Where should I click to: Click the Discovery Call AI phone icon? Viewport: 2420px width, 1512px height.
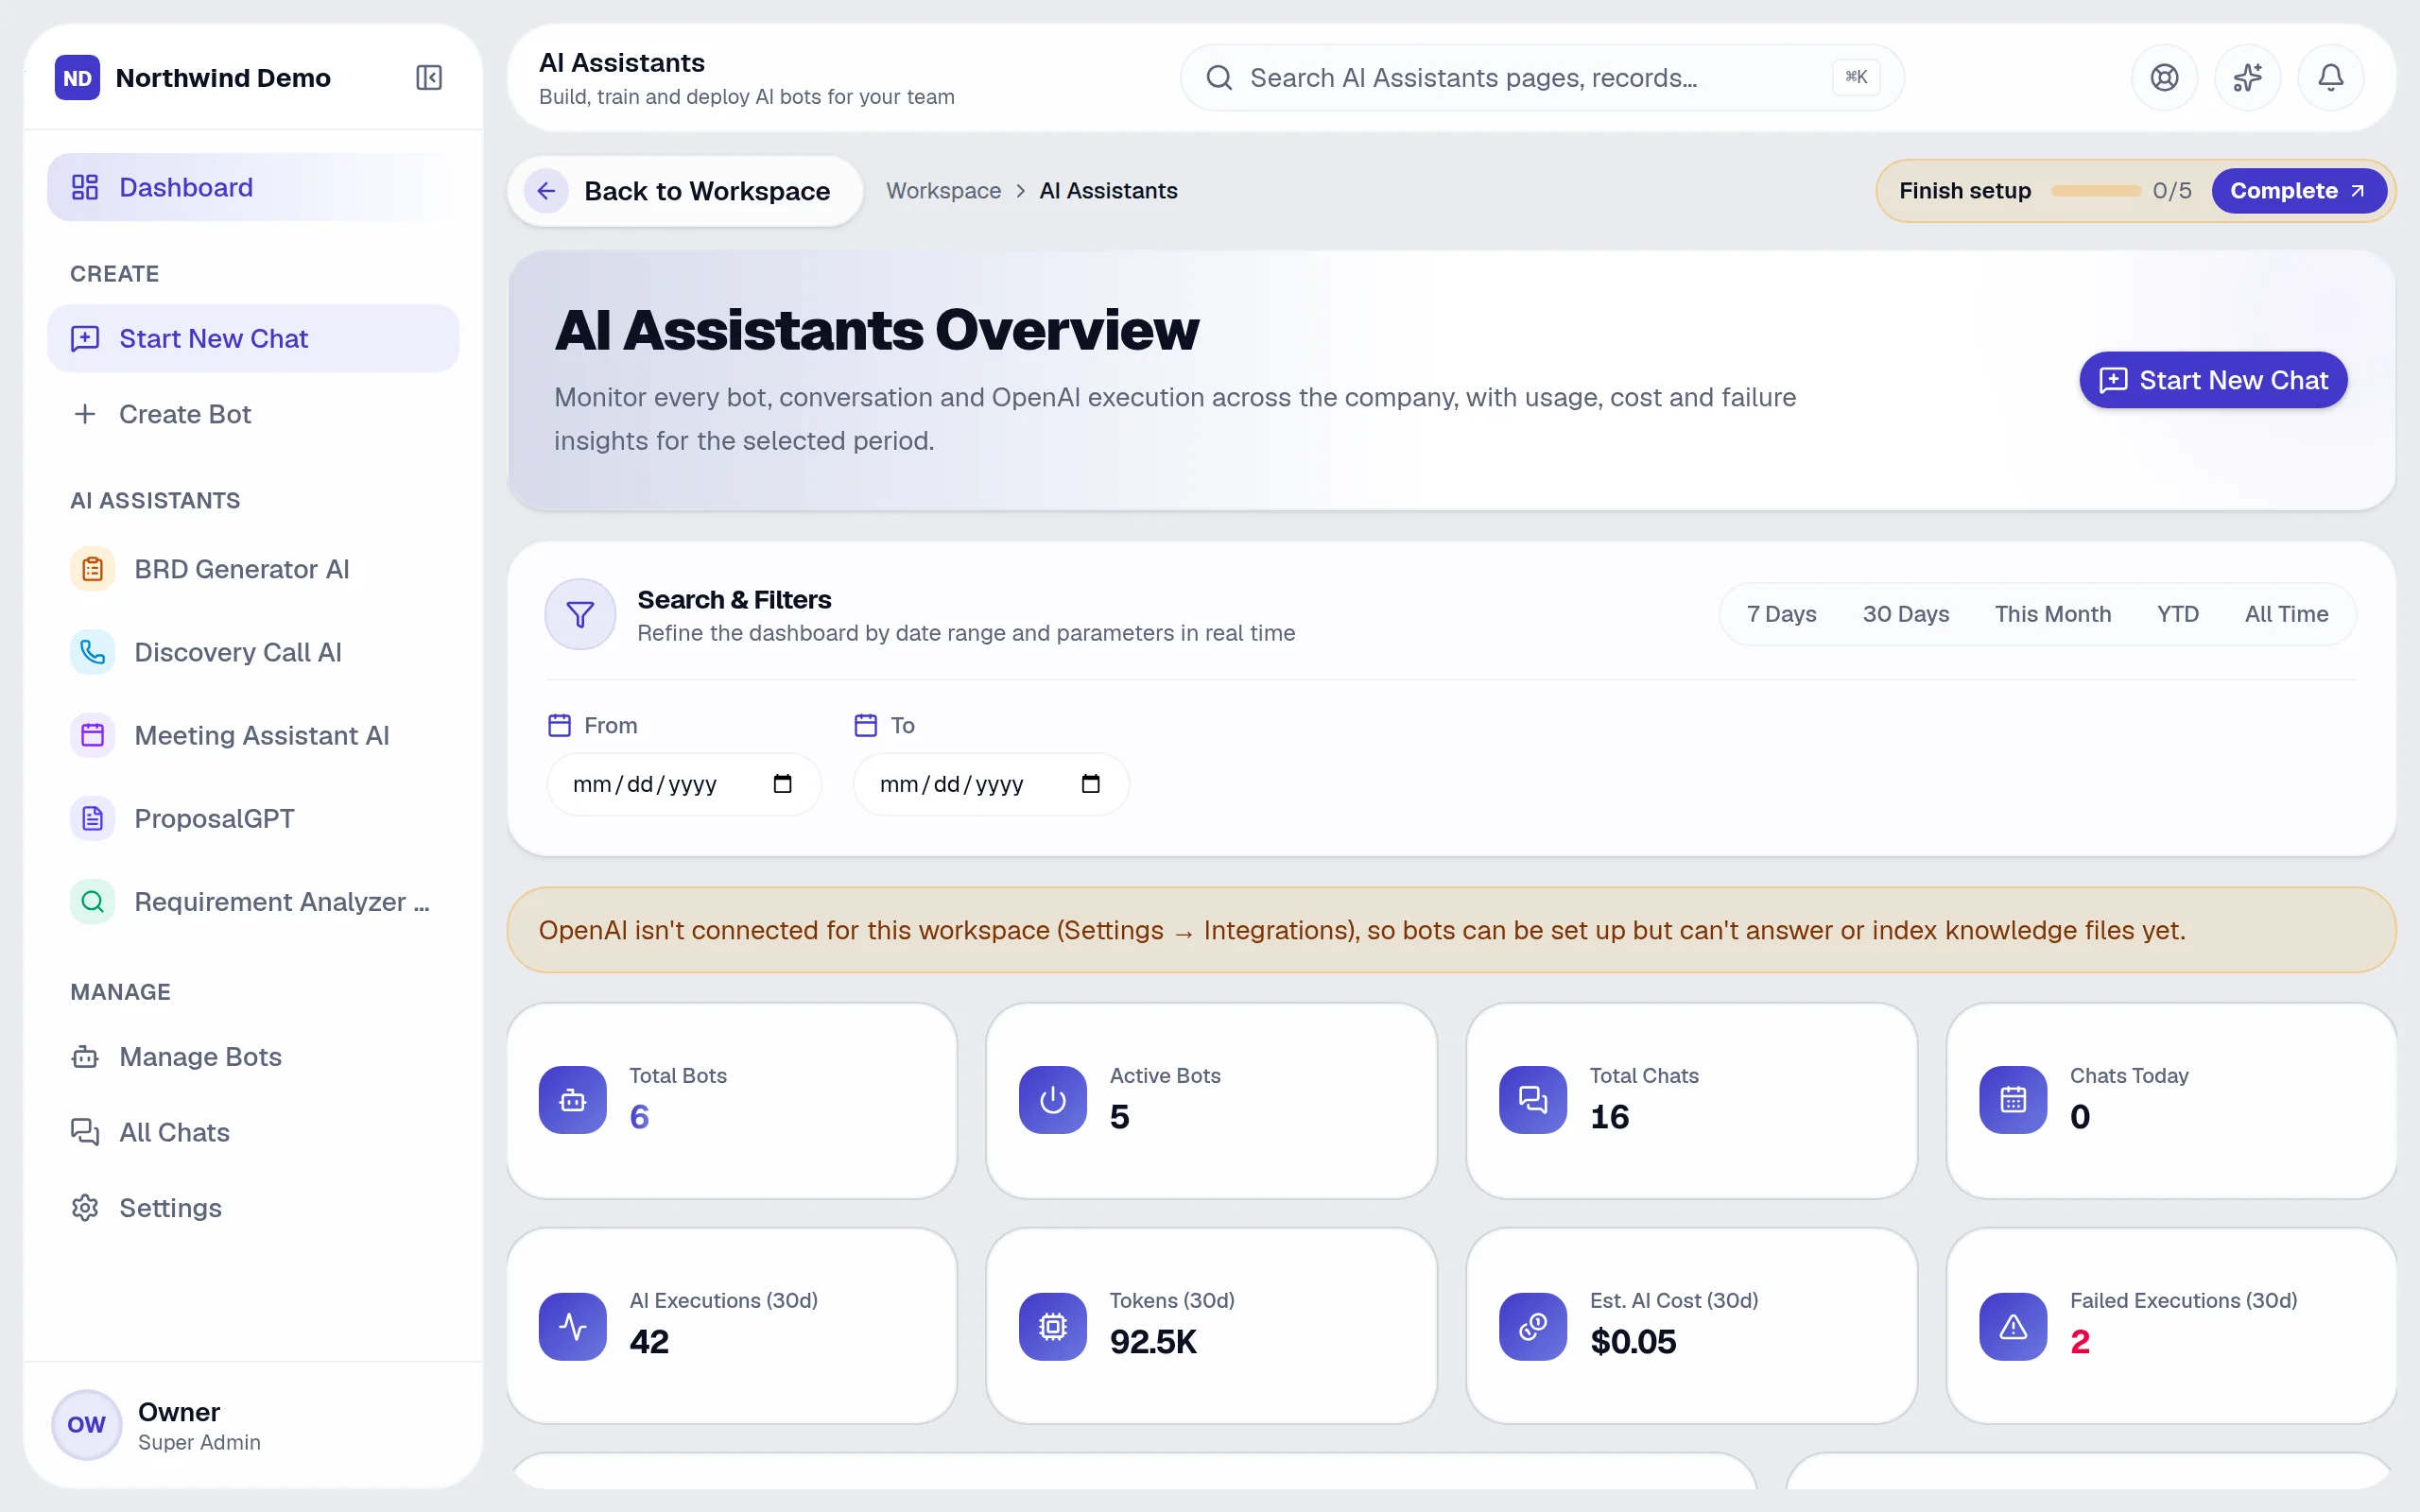pos(92,652)
